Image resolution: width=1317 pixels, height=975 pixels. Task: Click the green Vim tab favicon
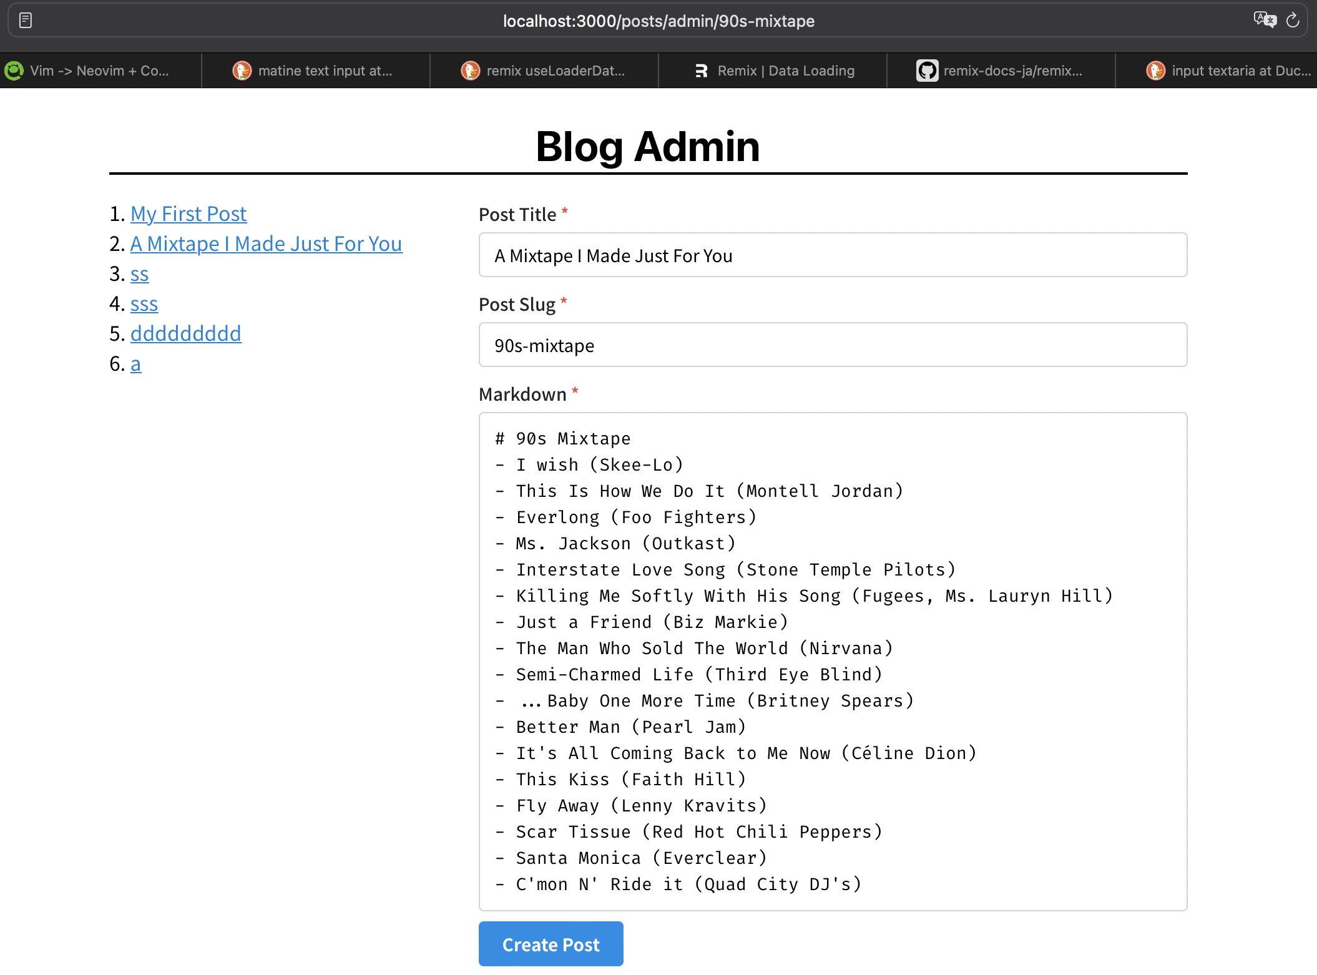click(14, 71)
